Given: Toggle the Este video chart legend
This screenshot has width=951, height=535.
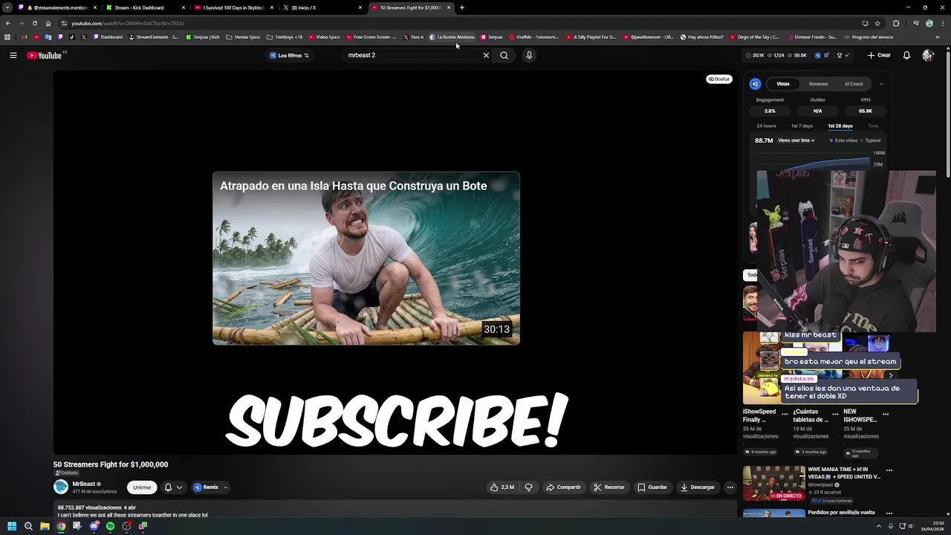Looking at the screenshot, I should click(843, 140).
